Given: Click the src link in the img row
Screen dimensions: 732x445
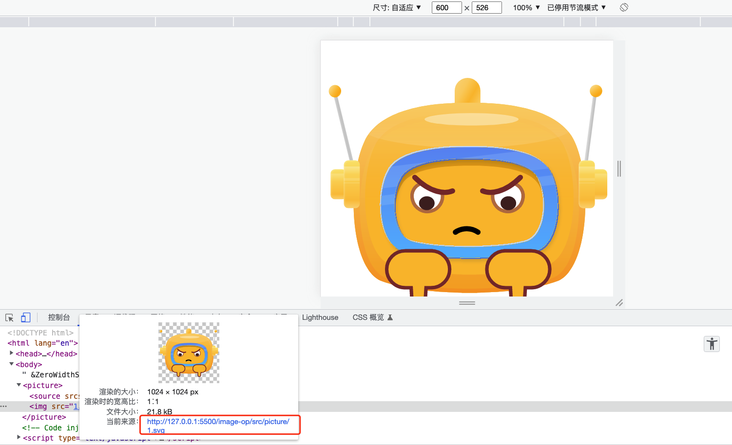Looking at the screenshot, I should point(76,407).
